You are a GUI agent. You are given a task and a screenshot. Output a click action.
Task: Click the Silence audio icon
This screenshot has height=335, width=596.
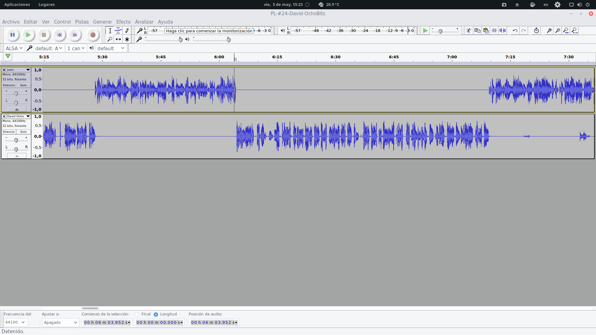(503, 30)
